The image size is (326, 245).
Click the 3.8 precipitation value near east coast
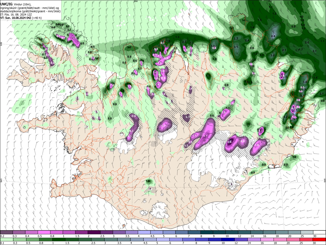[x=305, y=82]
